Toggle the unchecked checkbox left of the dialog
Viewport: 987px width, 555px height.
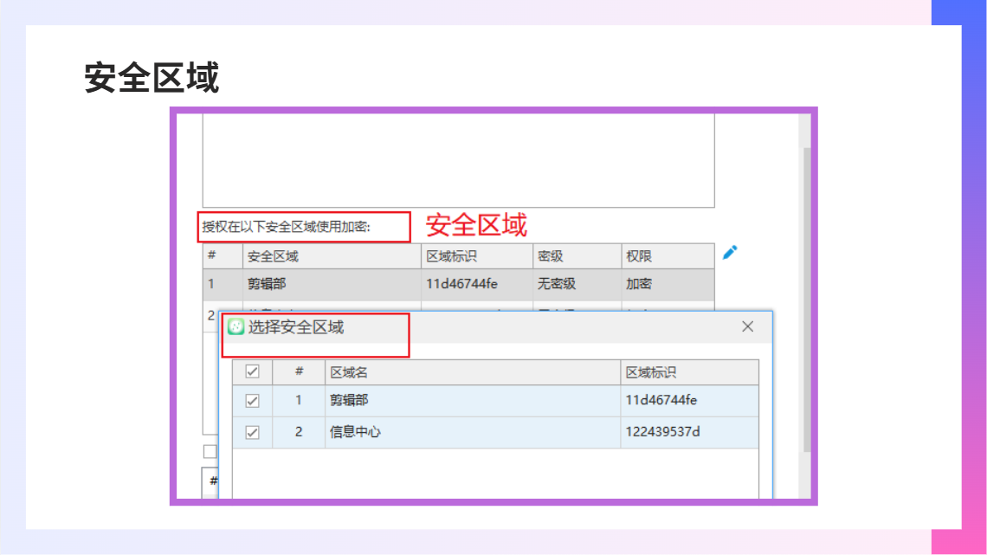point(210,451)
